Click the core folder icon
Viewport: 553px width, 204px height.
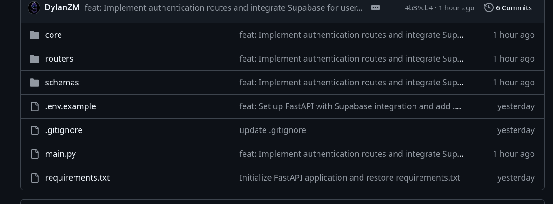[35, 35]
